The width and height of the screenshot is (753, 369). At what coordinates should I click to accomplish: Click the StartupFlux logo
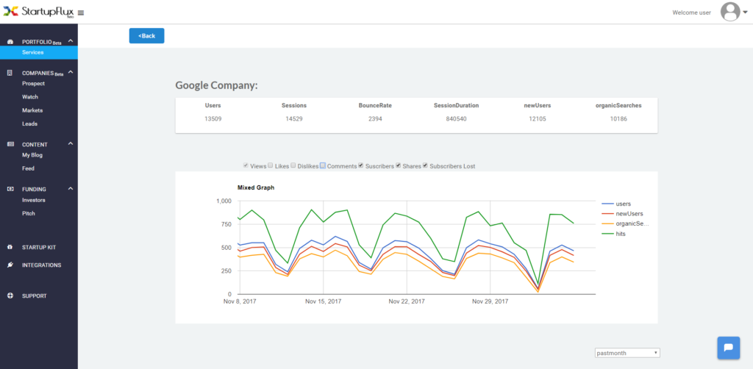tap(40, 12)
